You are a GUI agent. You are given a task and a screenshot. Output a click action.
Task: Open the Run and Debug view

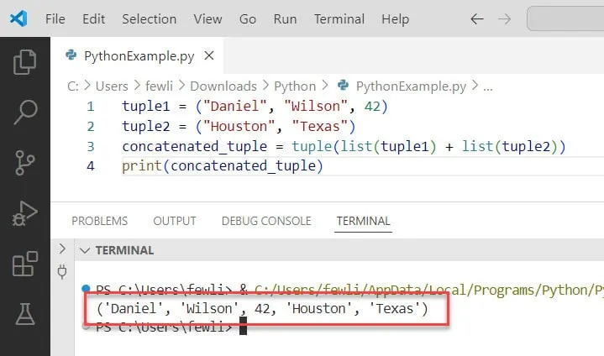pyautogui.click(x=25, y=214)
